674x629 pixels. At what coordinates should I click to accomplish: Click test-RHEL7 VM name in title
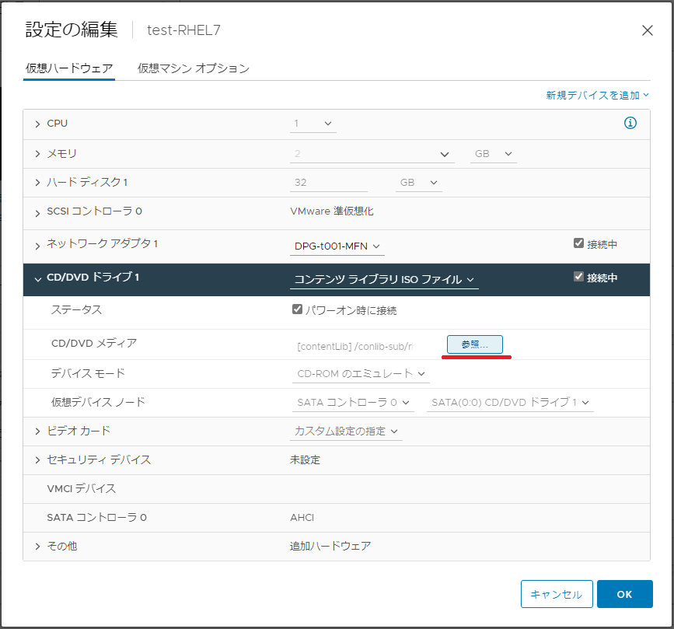[183, 30]
